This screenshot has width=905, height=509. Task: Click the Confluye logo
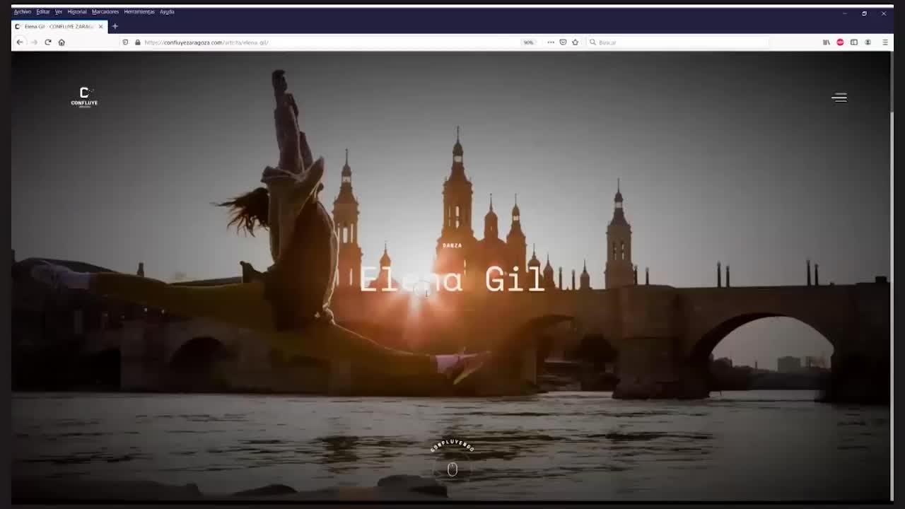84,97
